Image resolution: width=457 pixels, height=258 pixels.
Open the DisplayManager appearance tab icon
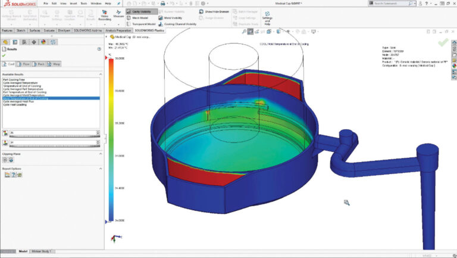[x=43, y=42]
